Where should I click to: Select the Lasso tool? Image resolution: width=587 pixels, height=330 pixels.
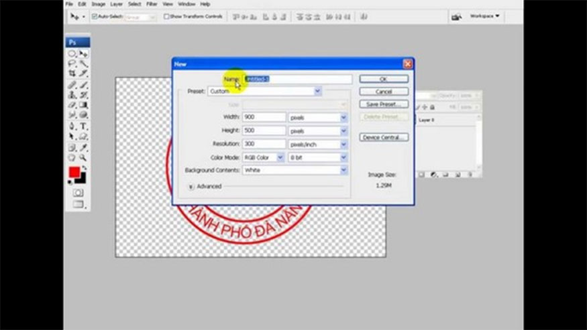pyautogui.click(x=72, y=64)
